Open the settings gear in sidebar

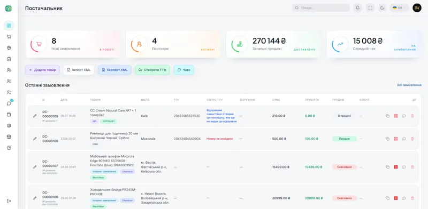9,126
